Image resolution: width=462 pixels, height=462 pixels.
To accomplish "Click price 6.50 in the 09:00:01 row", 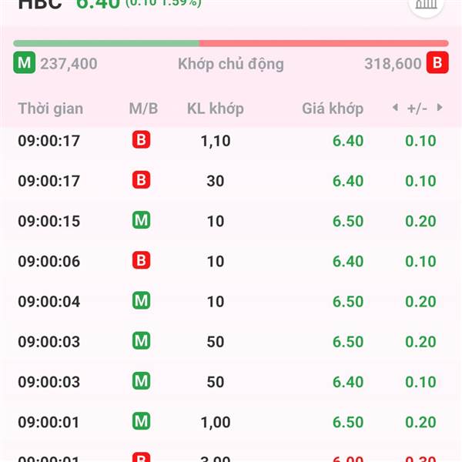I will [348, 422].
